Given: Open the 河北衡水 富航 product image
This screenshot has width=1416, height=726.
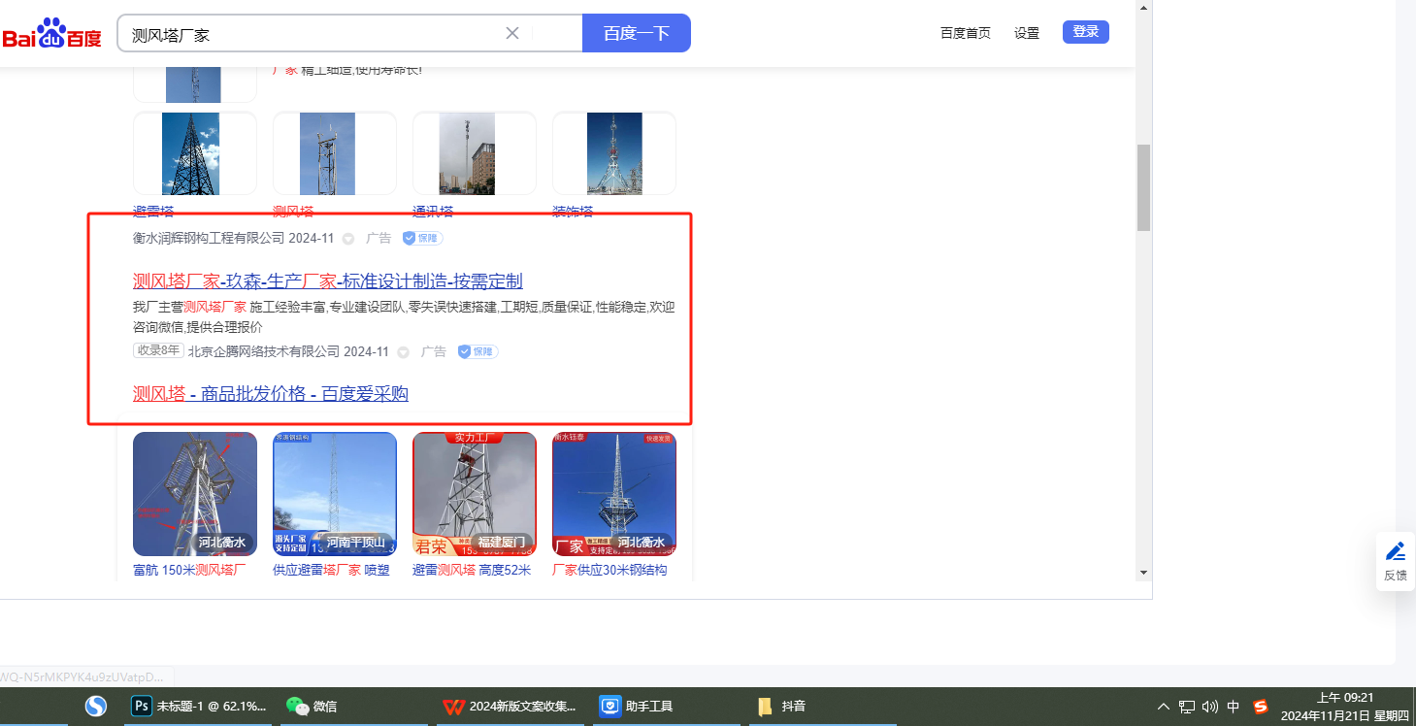Looking at the screenshot, I should click(x=195, y=494).
